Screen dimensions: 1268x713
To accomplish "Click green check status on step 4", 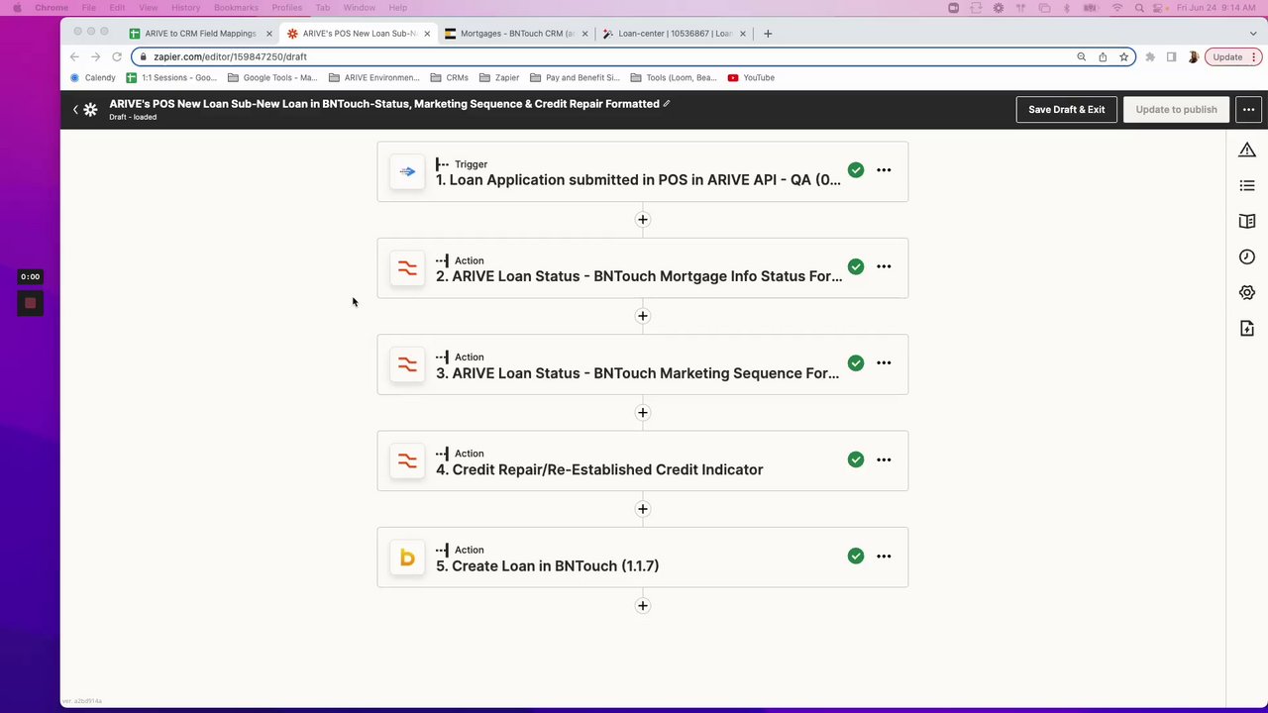I will [856, 459].
